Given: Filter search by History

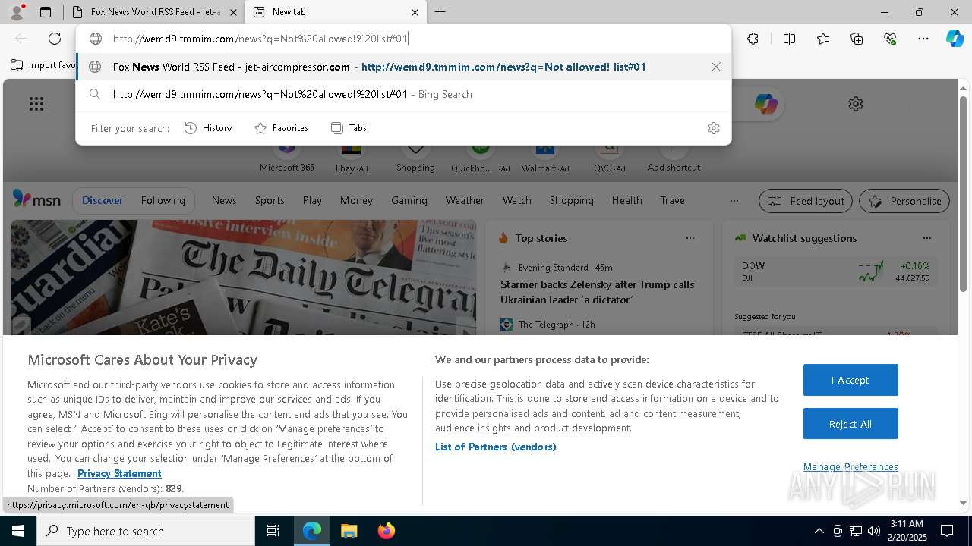Looking at the screenshot, I should pos(209,128).
